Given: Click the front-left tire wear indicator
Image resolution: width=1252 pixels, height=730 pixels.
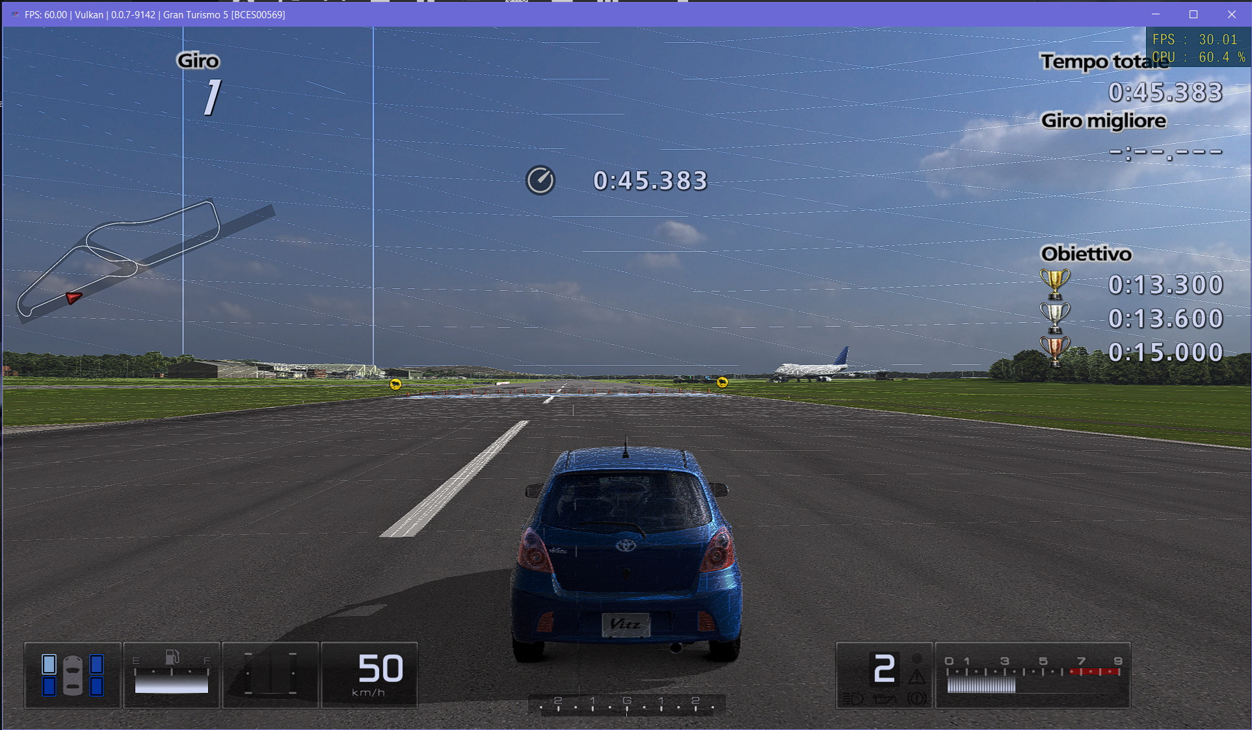Looking at the screenshot, I should tap(49, 664).
